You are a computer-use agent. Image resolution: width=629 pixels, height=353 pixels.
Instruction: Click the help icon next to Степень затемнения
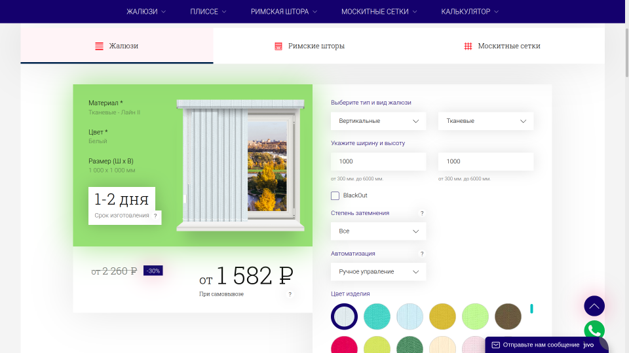[x=421, y=213]
